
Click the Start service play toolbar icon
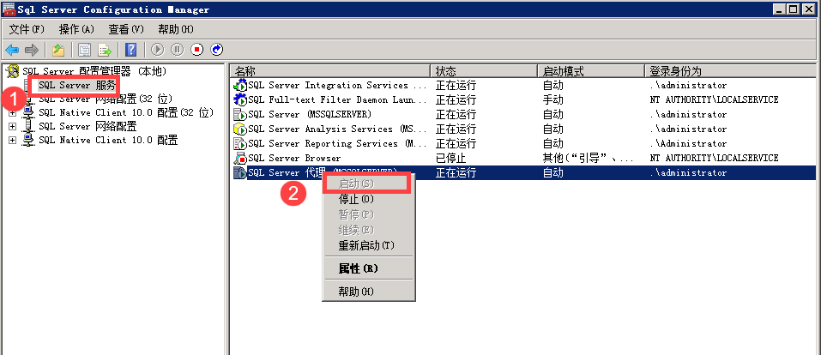pyautogui.click(x=158, y=50)
